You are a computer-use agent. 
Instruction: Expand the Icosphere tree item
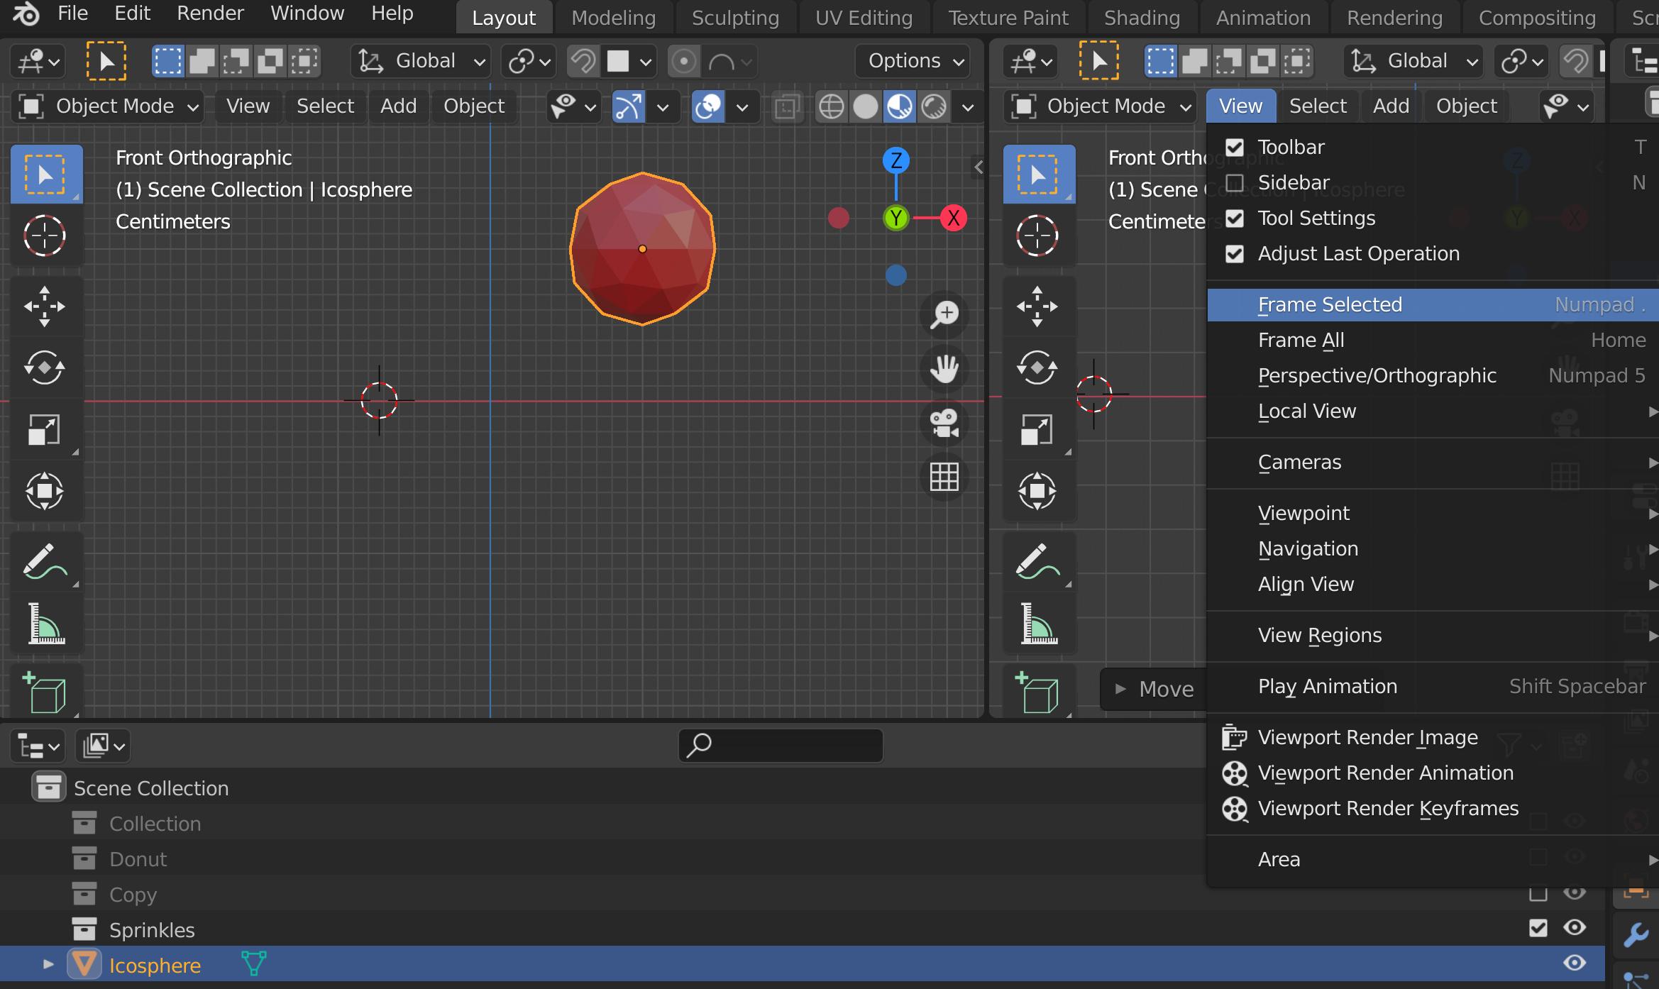tap(48, 964)
